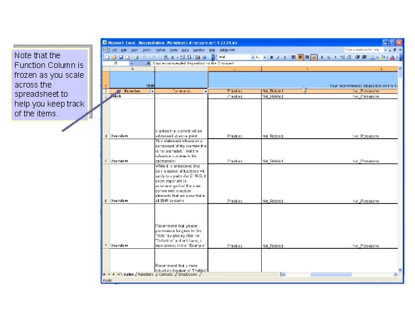Click the Increase Decimal icon
The height and width of the screenshot is (311, 415).
click(x=342, y=57)
